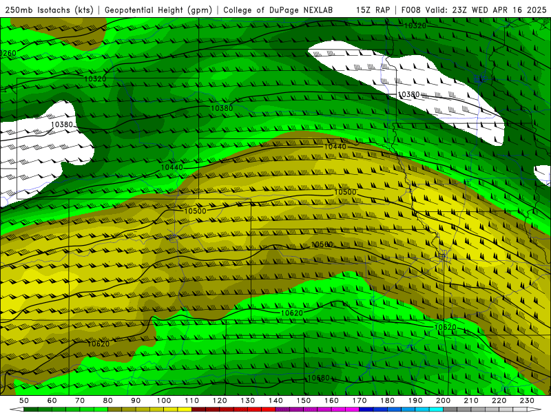Click the cyan swatch just before 200
This screenshot has height=413, width=551.
(x=436, y=410)
